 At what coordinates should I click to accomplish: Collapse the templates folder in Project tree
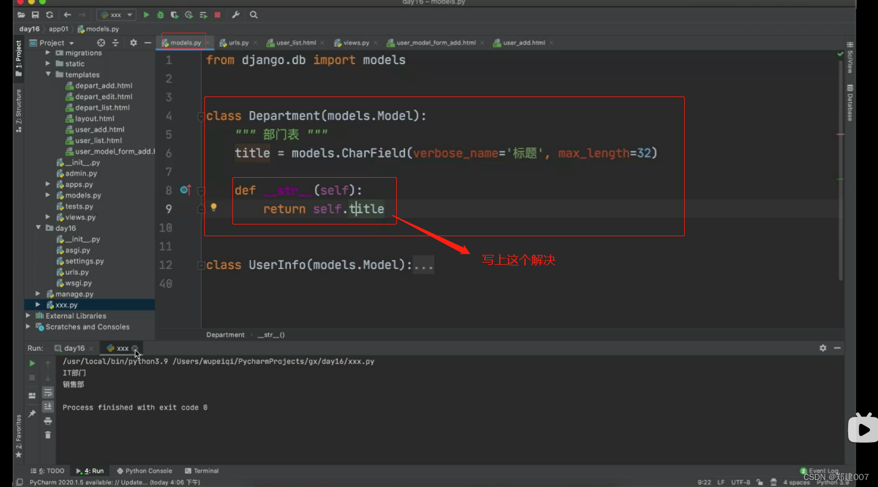pos(49,74)
